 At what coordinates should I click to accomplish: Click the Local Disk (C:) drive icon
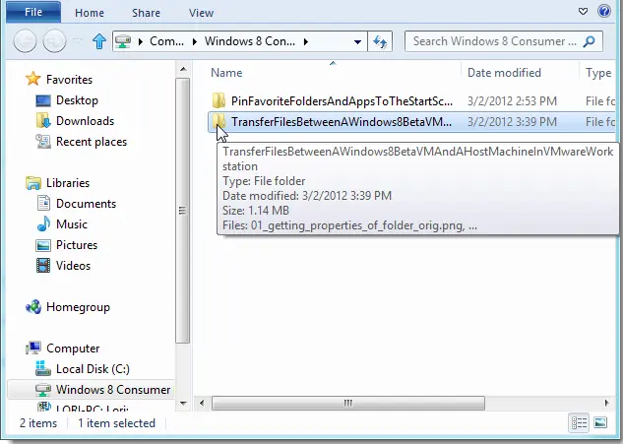(43, 368)
